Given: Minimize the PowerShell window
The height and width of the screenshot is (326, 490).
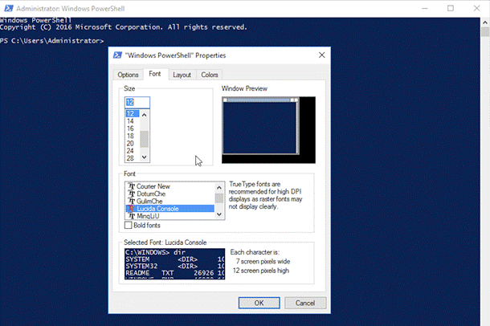Looking at the screenshot, I should click(425, 8).
